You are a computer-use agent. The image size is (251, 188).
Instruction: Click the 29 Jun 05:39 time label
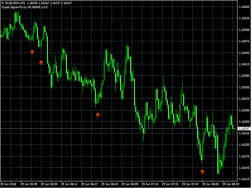(x=29, y=184)
